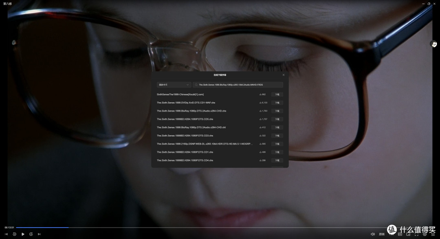
Task: Click the thumbs-up icon on the CD5.chs row
Action: (260, 119)
